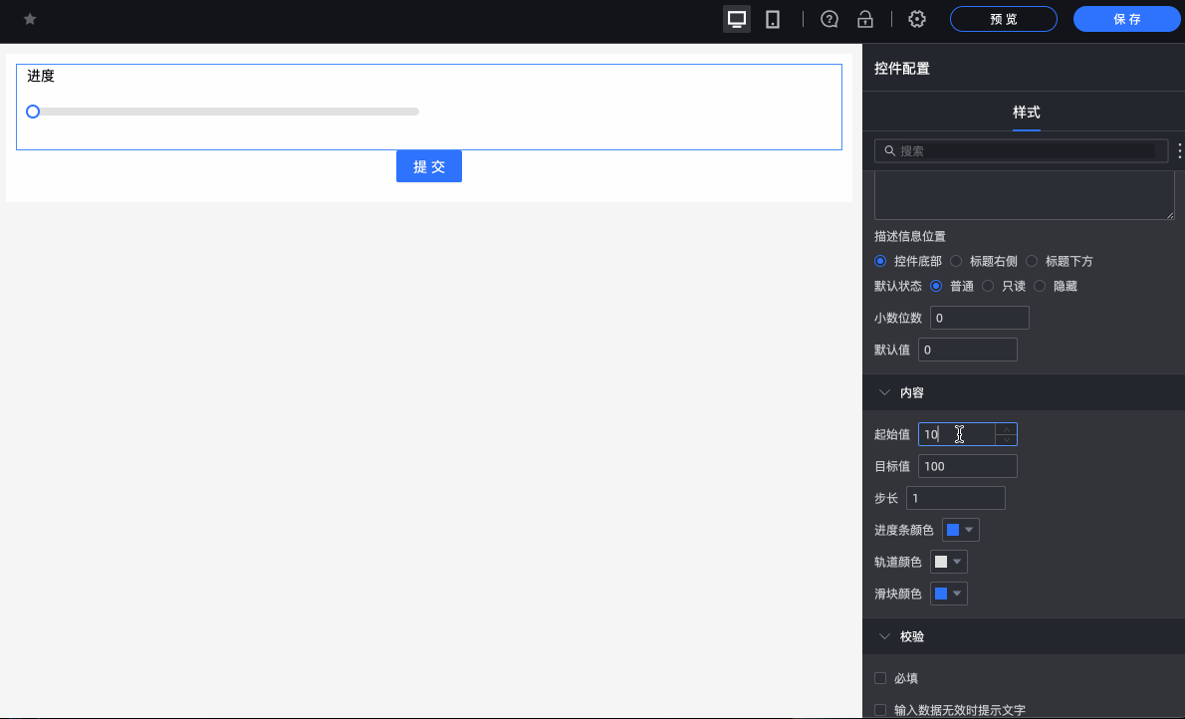The image size is (1185, 719).
Task: Collapse the 内容 section
Action: pyautogui.click(x=884, y=392)
